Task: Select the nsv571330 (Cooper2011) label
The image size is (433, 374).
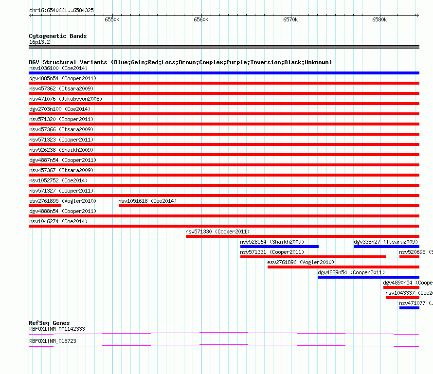Action: [x=217, y=232]
